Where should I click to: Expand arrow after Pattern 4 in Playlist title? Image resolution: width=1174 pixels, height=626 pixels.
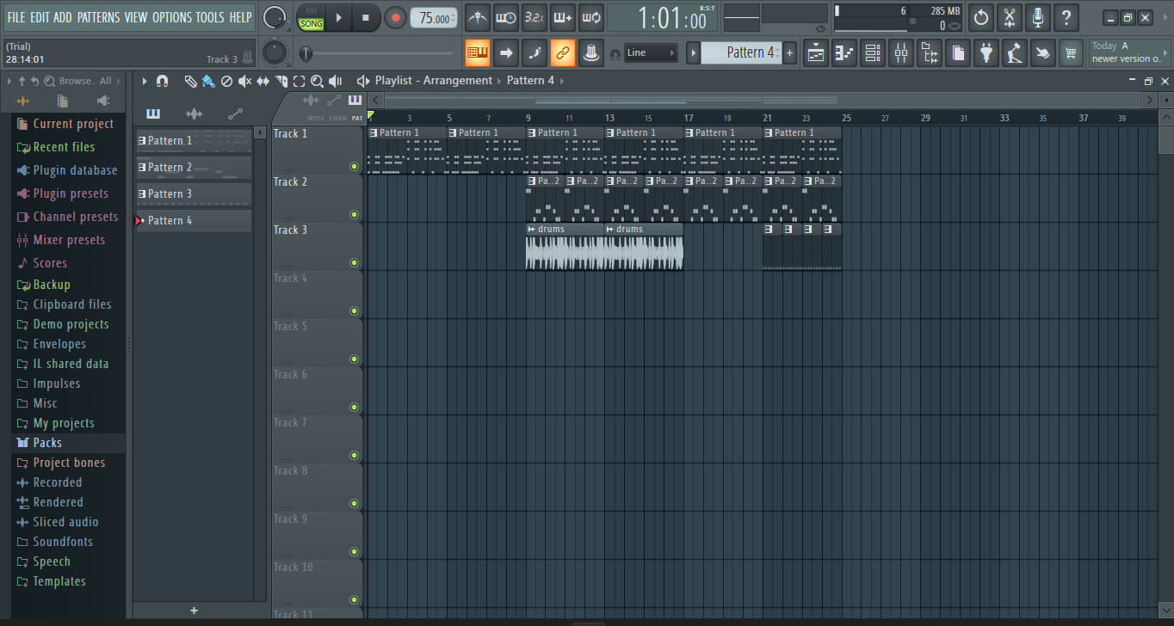(562, 81)
